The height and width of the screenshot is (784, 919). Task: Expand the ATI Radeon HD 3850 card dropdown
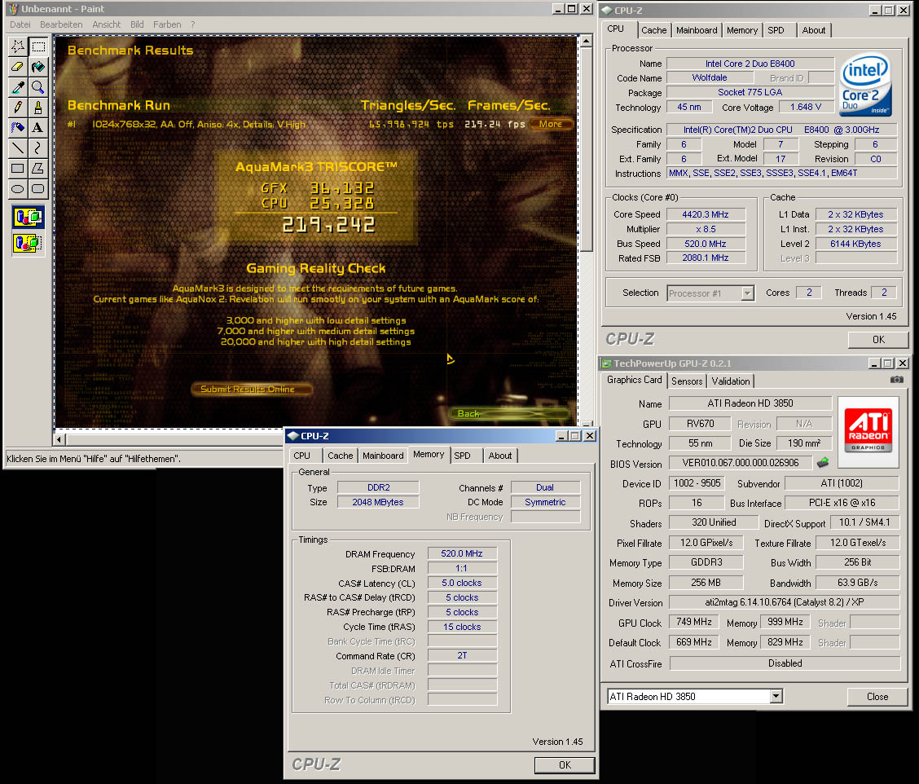(x=776, y=696)
